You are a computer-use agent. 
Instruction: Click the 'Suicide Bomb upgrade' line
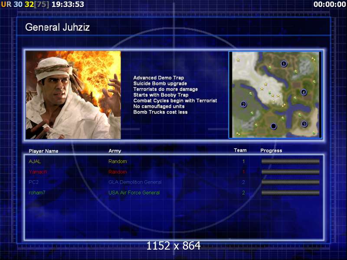[160, 83]
